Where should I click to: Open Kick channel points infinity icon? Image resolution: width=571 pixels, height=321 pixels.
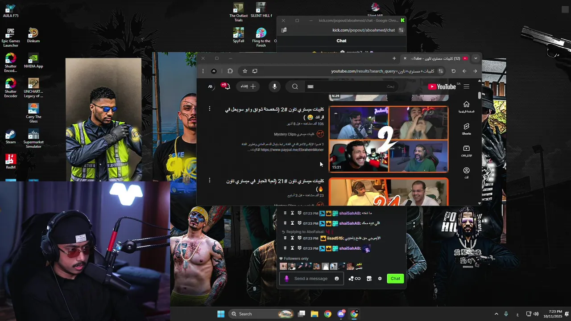pyautogui.click(x=355, y=279)
